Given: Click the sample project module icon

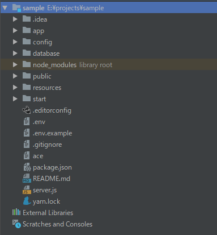Looking at the screenshot, I should coord(16,8).
